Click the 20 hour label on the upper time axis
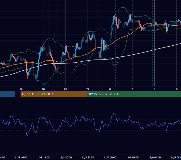The height and width of the screenshot is (160, 181). [65, 89]
